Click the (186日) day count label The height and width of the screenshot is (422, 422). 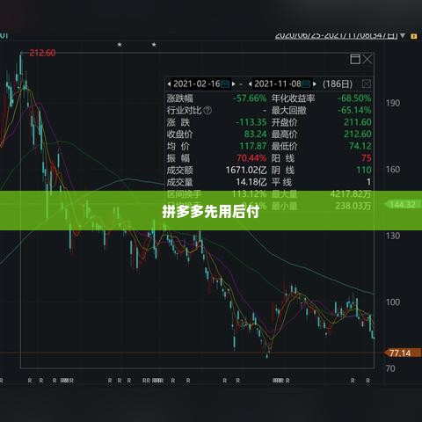338,84
